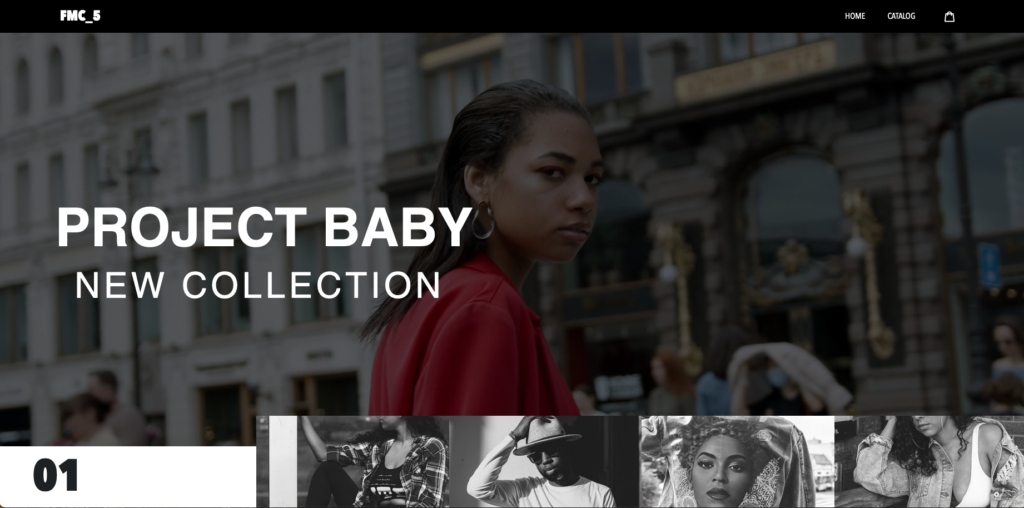Open the shopping bag cart icon

950,17
